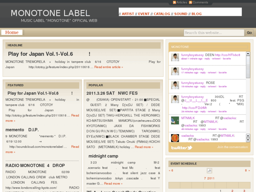The height and width of the screenshot is (192, 256).
Task: Open funnyboyatussy avatar on ROSE tweet
Action: [175, 85]
